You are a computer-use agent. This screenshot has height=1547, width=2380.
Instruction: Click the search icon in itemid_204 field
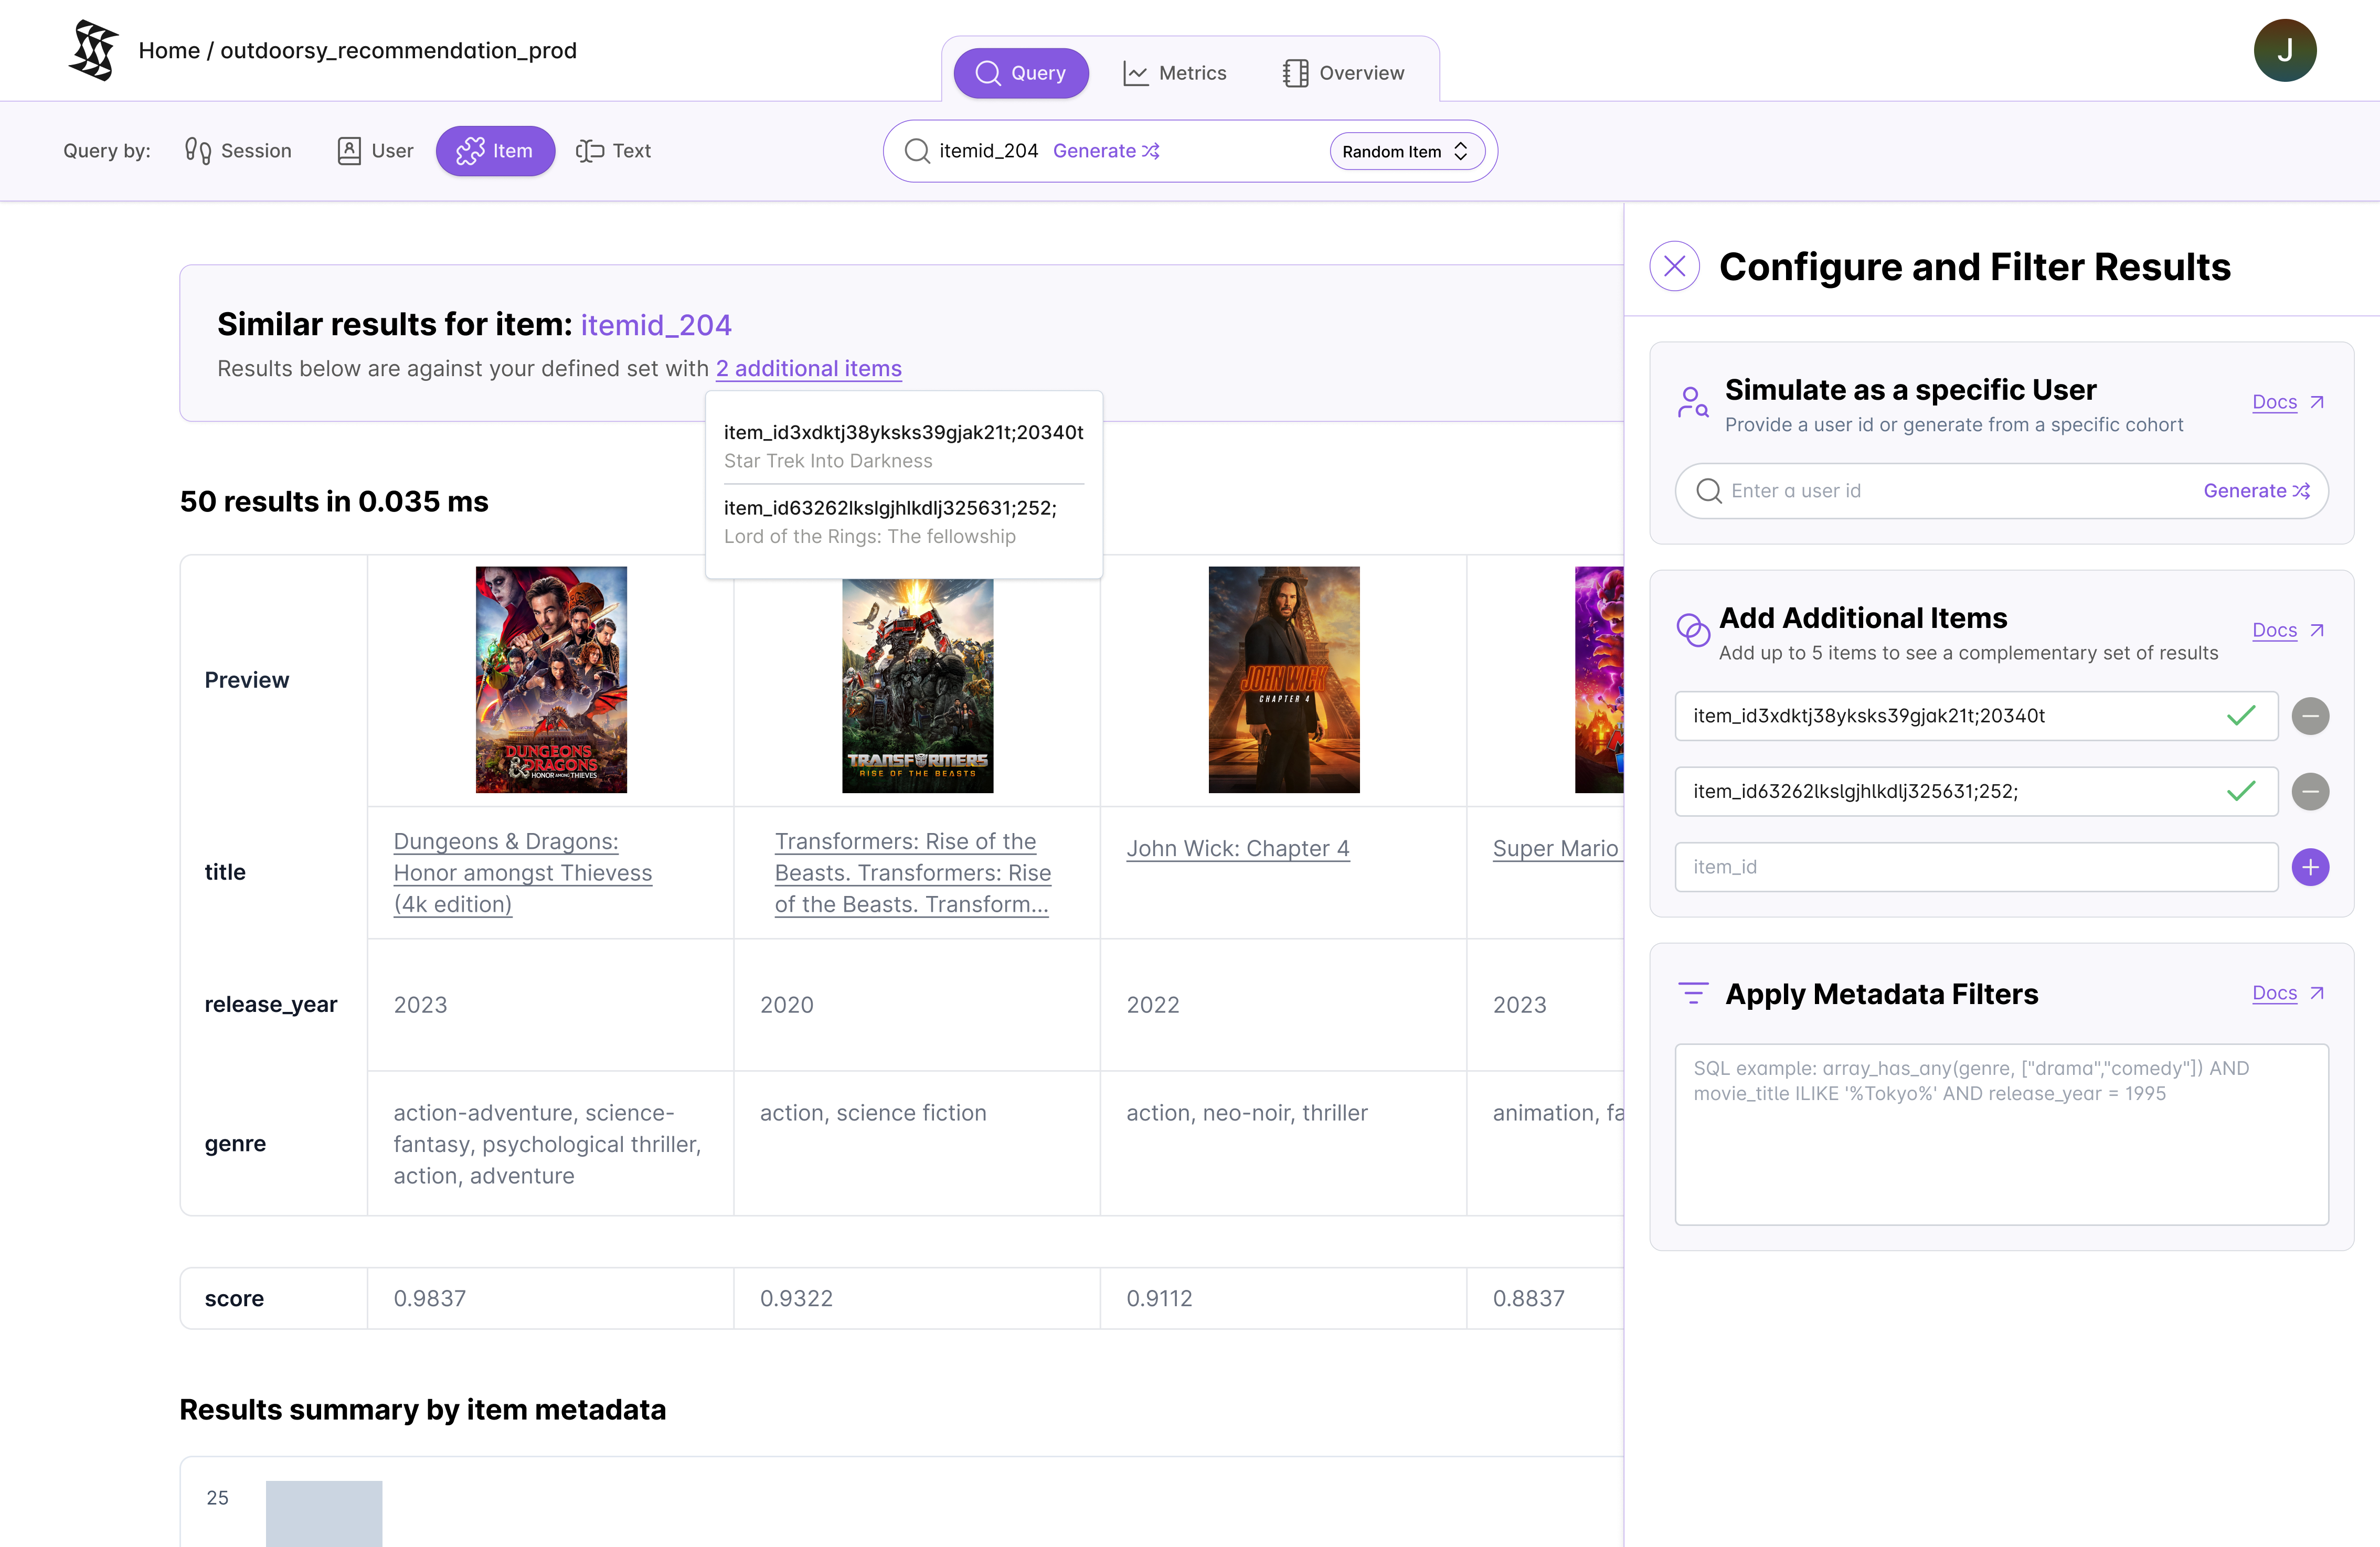click(x=917, y=151)
